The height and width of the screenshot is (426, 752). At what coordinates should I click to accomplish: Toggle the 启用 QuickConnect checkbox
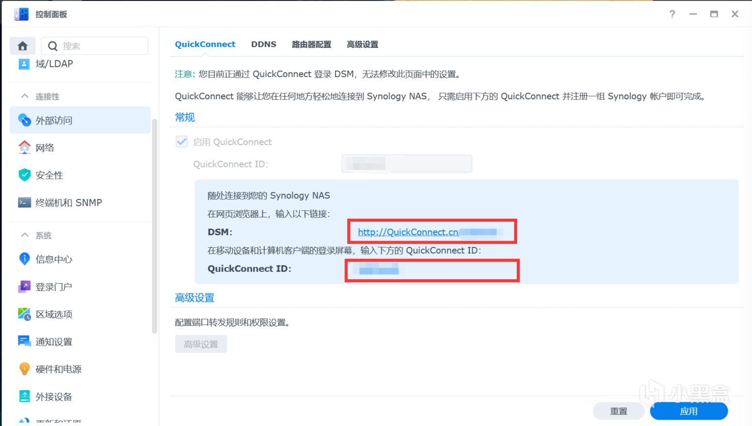coord(182,142)
